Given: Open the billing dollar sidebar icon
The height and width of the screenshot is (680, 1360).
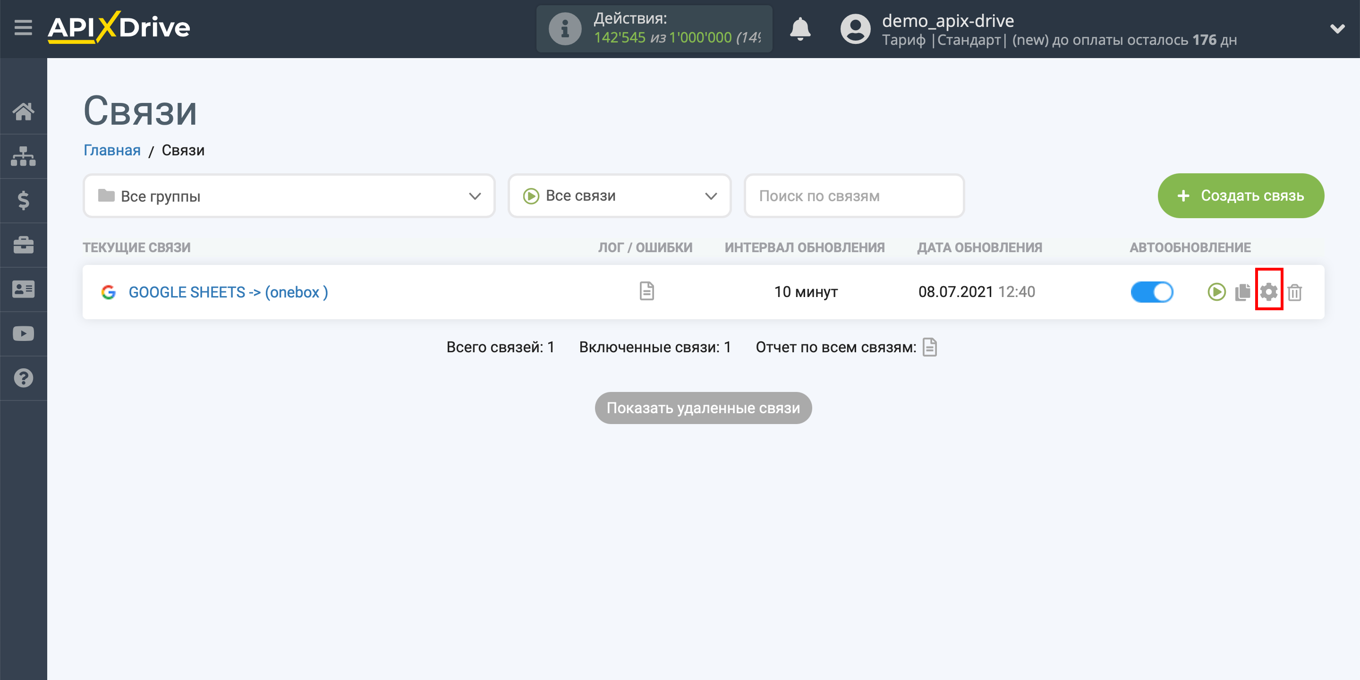Looking at the screenshot, I should (23, 201).
